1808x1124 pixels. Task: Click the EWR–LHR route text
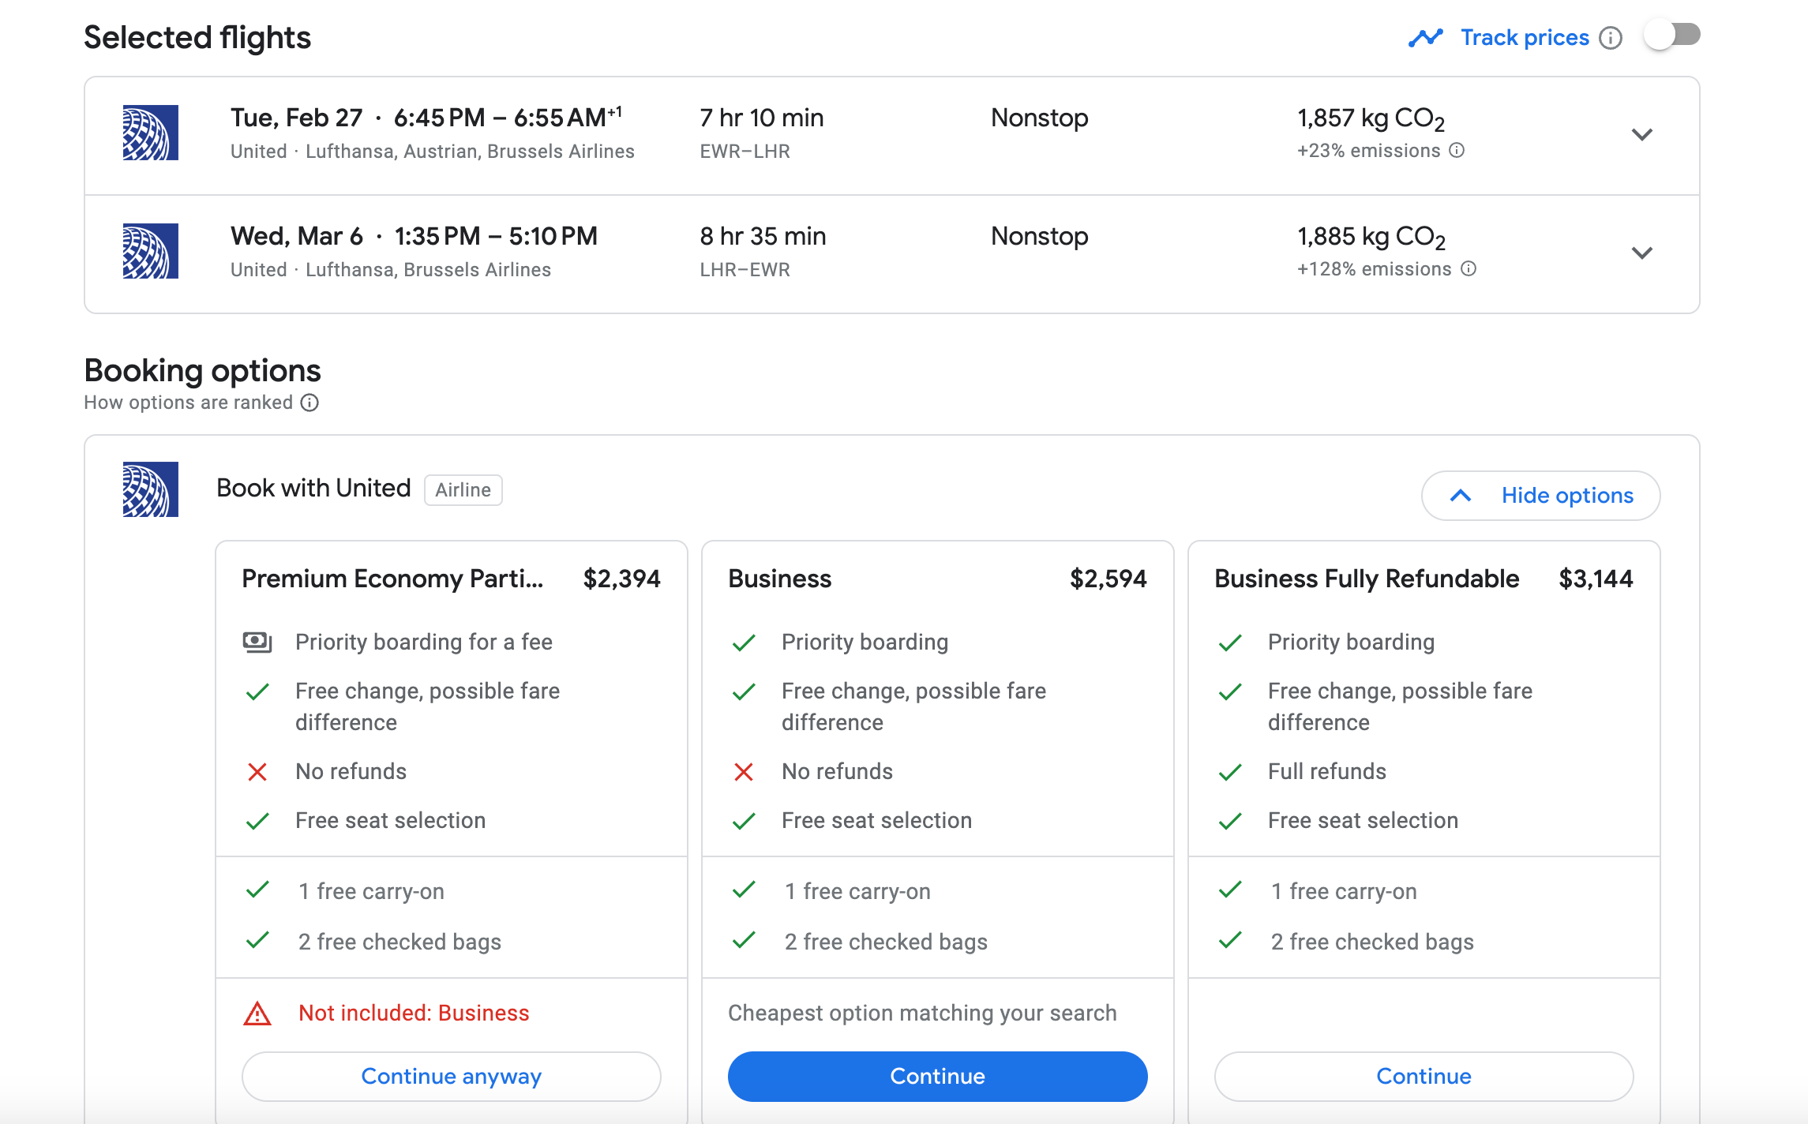[x=745, y=151]
